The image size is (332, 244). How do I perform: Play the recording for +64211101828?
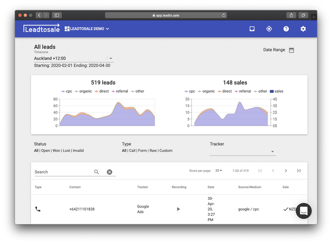click(x=178, y=209)
